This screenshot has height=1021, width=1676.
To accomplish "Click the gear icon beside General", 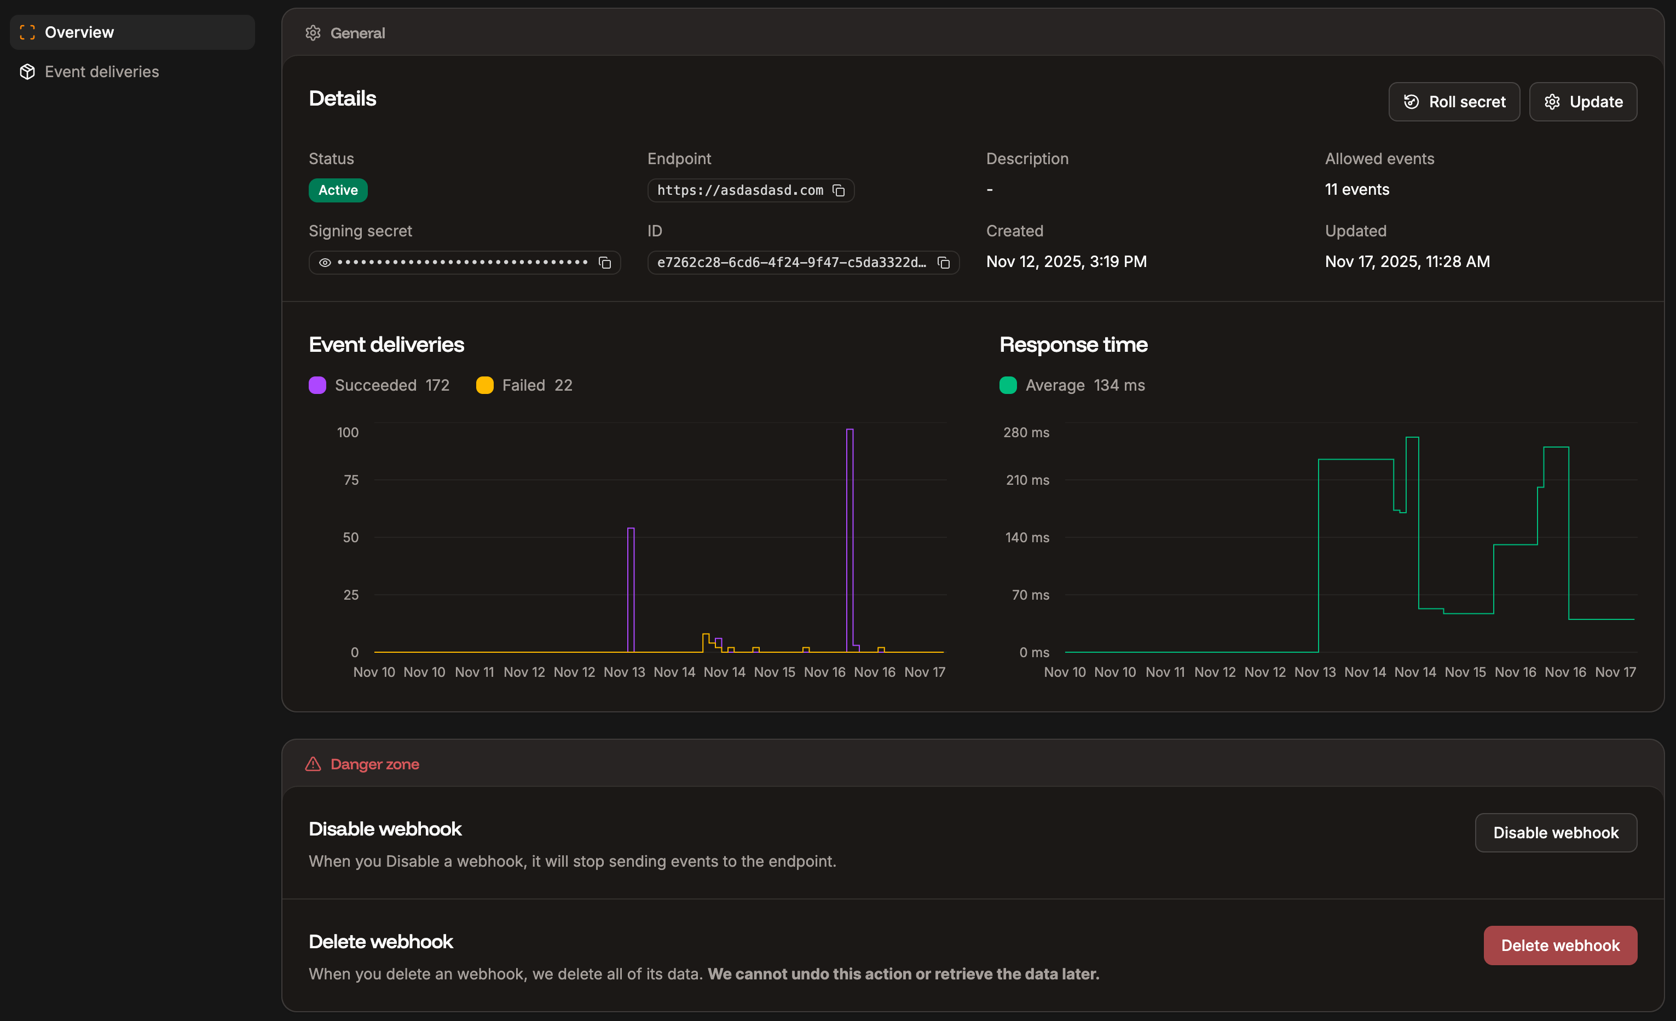I will coord(313,33).
